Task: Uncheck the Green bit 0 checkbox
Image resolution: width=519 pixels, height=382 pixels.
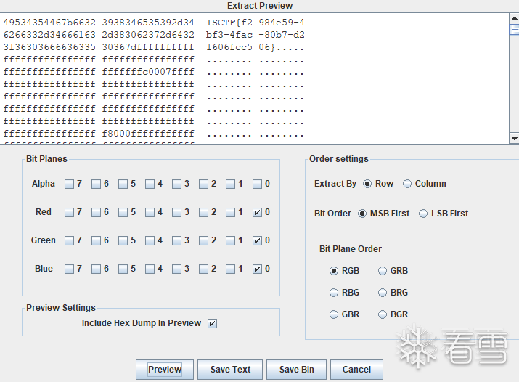Action: click(257, 240)
